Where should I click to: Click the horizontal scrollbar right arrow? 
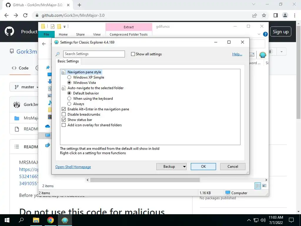click(x=266, y=180)
